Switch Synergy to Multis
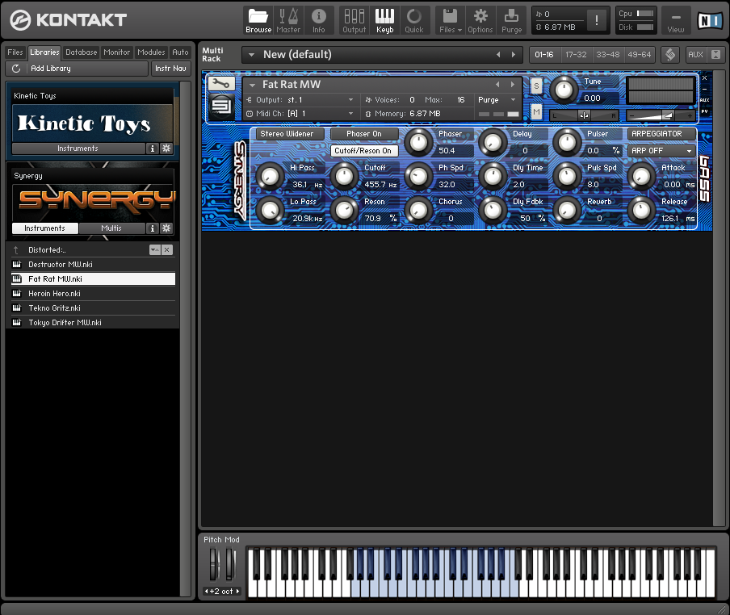Screen dimensions: 730x615 [x=111, y=228]
